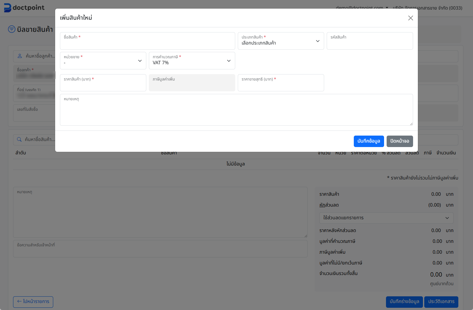
Task: Expand the ใช้ส่วนลดแยกรายการ discount dropdown
Action: click(386, 218)
